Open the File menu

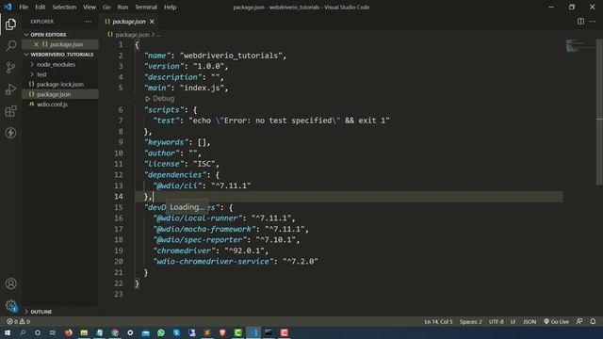tap(24, 7)
